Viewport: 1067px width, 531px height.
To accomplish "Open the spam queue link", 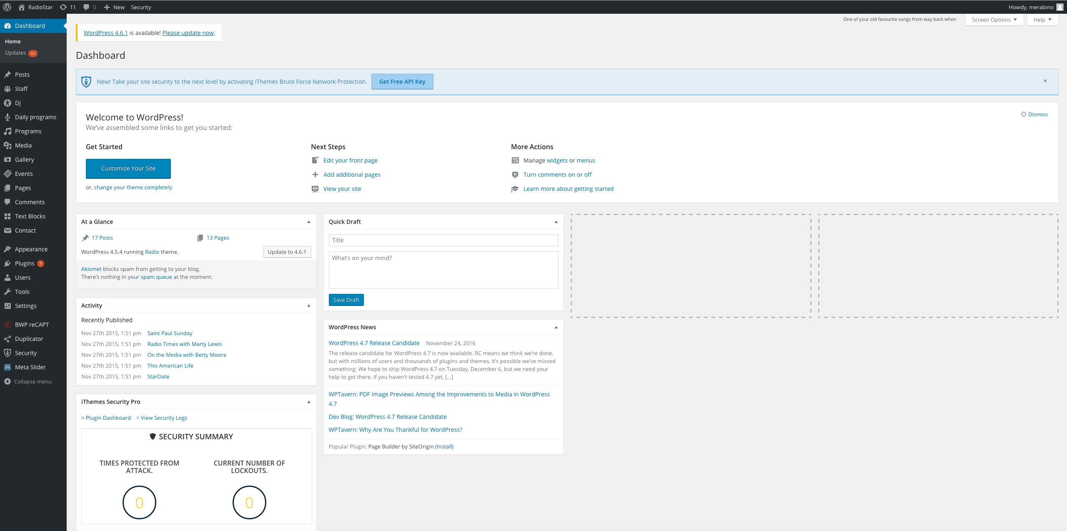I will coord(156,277).
